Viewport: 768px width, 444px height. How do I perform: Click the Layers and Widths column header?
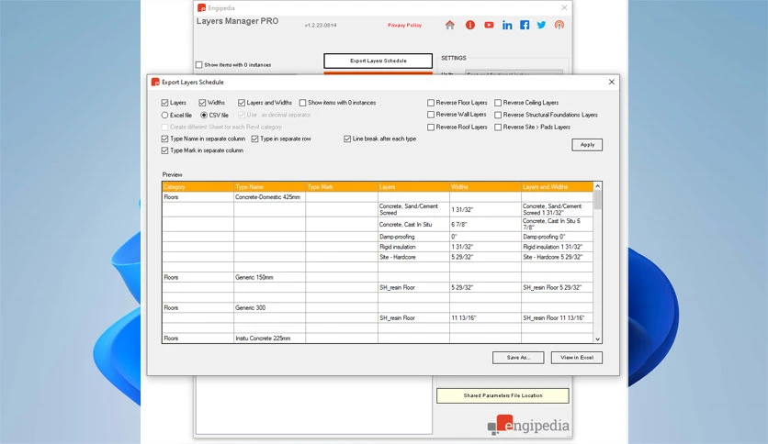(x=557, y=187)
